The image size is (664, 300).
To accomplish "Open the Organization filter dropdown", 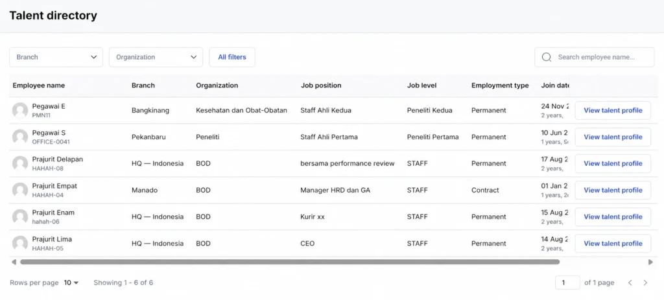I will point(156,57).
